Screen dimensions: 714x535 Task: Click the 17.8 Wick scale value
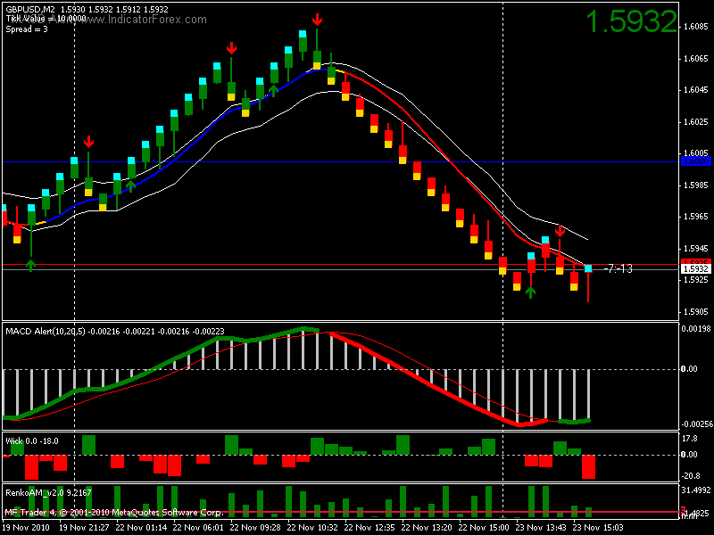point(689,439)
